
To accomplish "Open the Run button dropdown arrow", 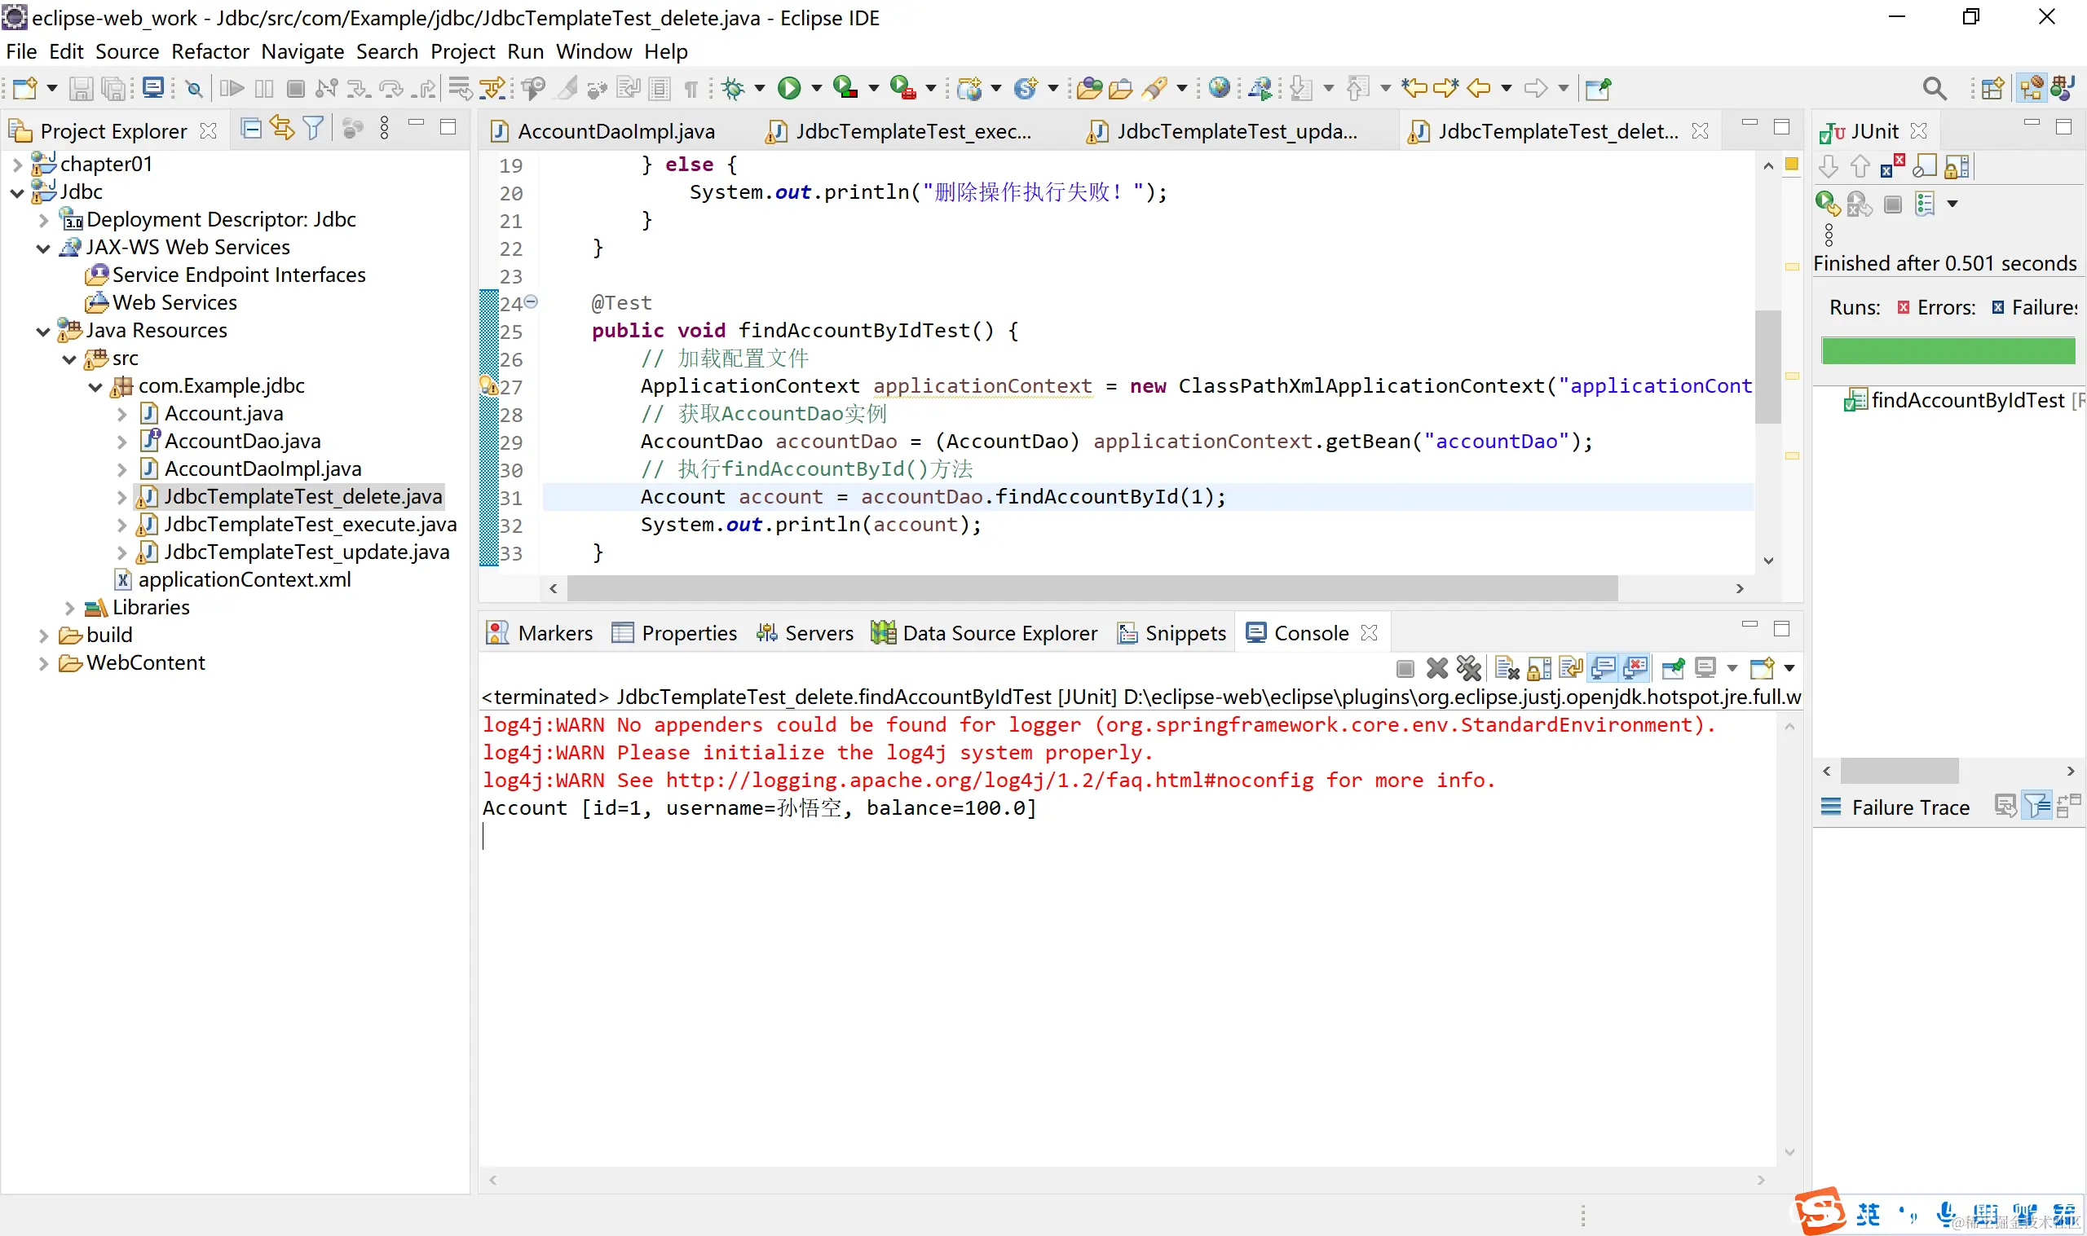I will [x=817, y=88].
